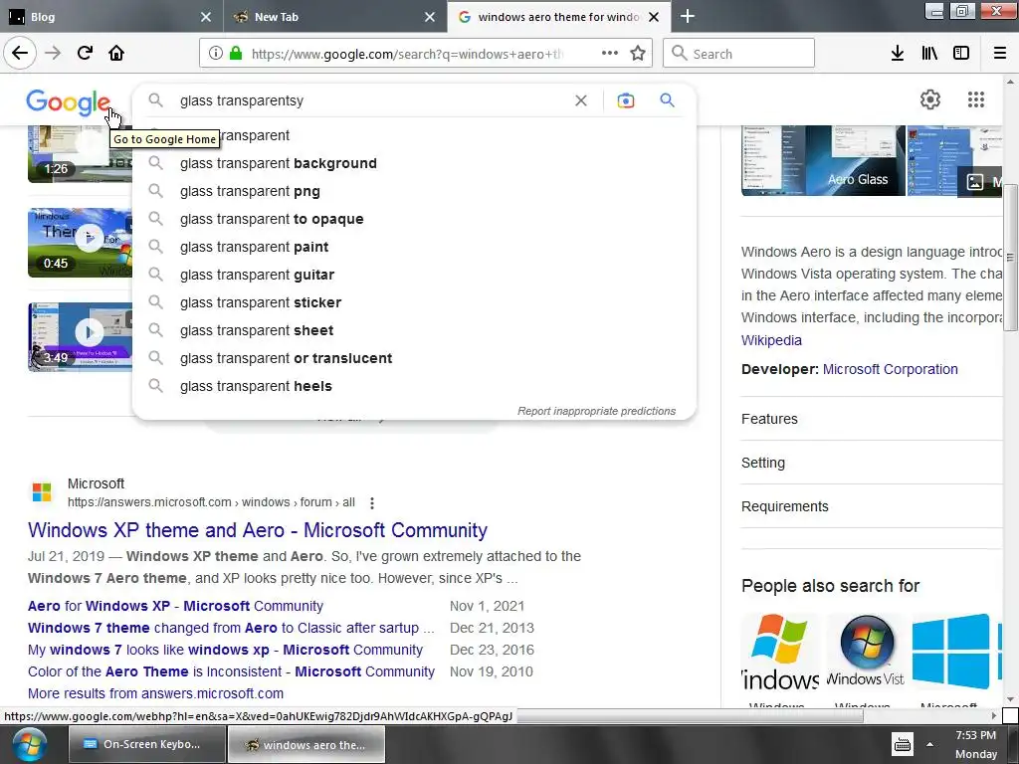1019x764 pixels.
Task: Open Microsoft Corporation developer link
Action: [891, 370]
